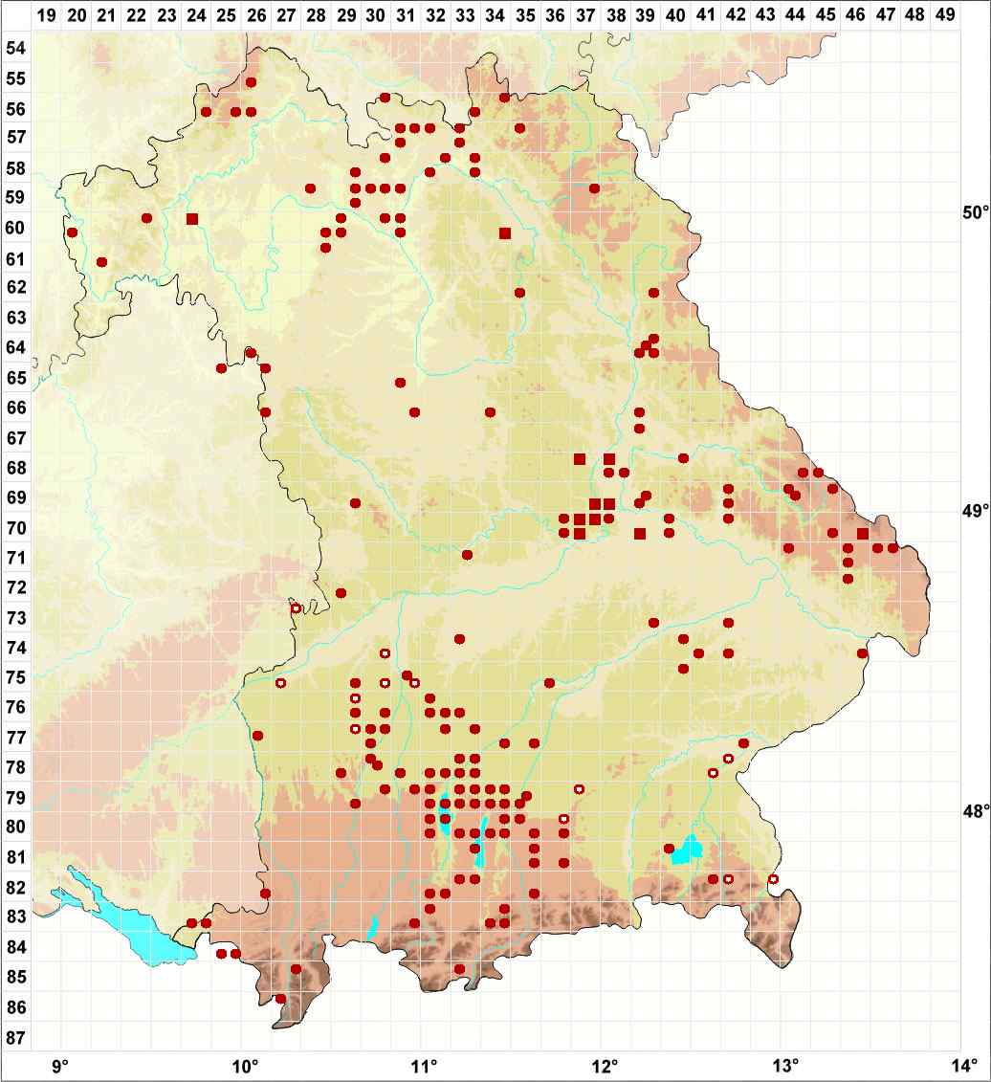This screenshot has width=991, height=1082.
Task: Select row number 56
Action: click(x=16, y=109)
